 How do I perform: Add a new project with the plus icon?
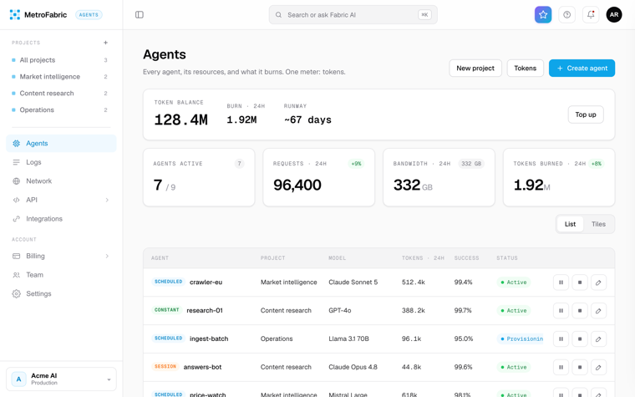pyautogui.click(x=106, y=43)
